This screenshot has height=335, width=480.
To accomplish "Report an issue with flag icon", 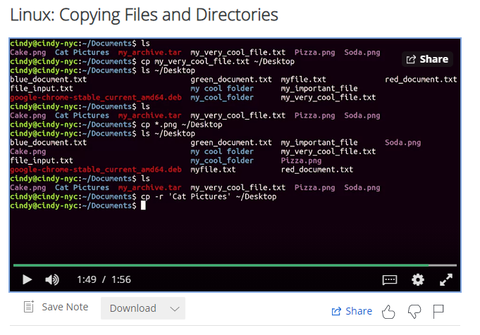I will 438,312.
